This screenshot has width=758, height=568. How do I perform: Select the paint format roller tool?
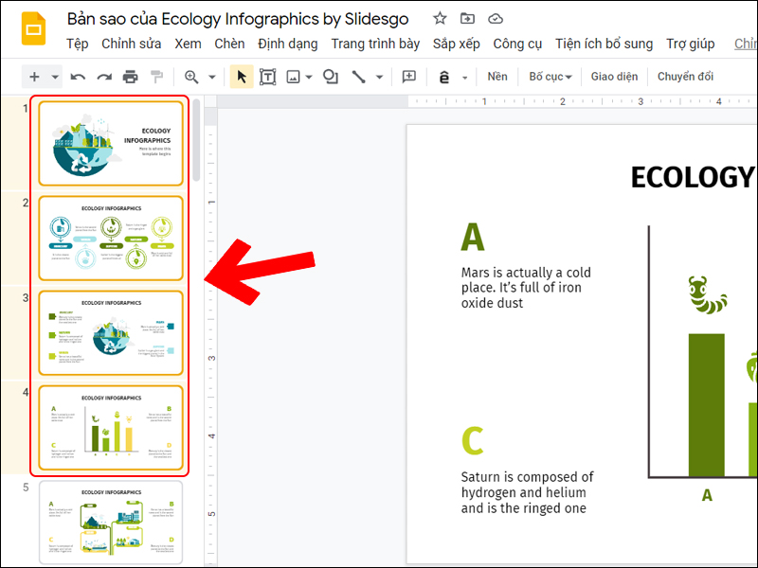click(157, 77)
